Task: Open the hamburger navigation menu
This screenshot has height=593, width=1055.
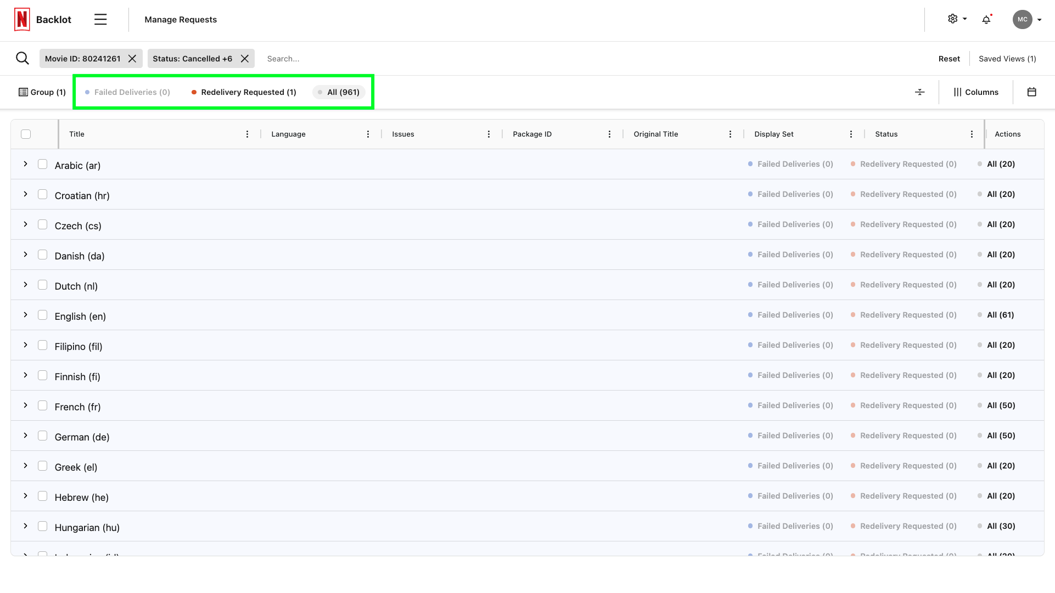Action: pyautogui.click(x=100, y=20)
